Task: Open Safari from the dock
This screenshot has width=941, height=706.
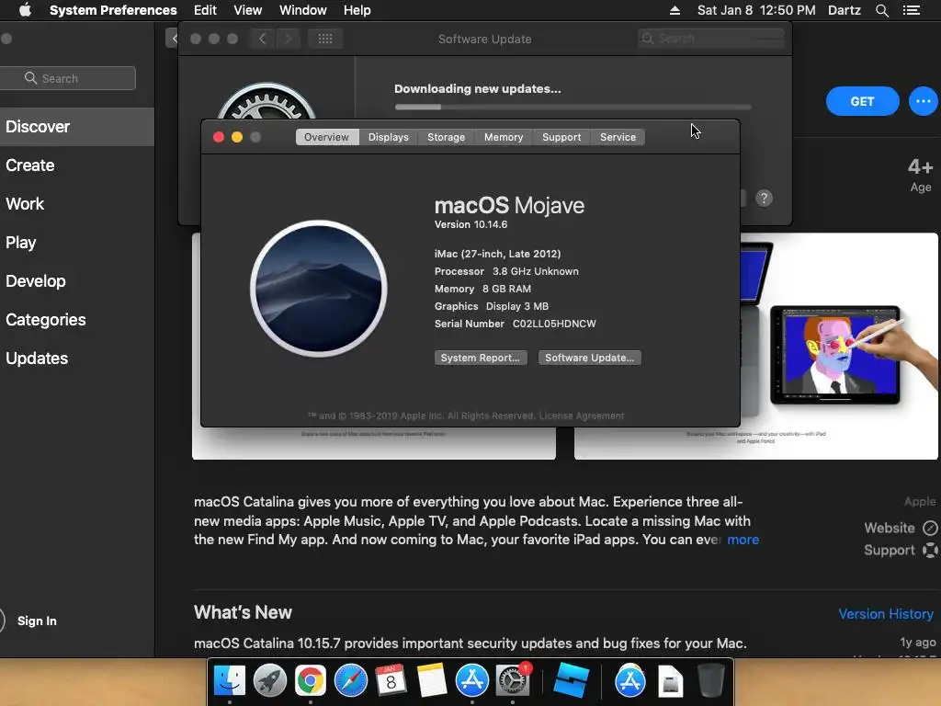Action: (x=350, y=681)
